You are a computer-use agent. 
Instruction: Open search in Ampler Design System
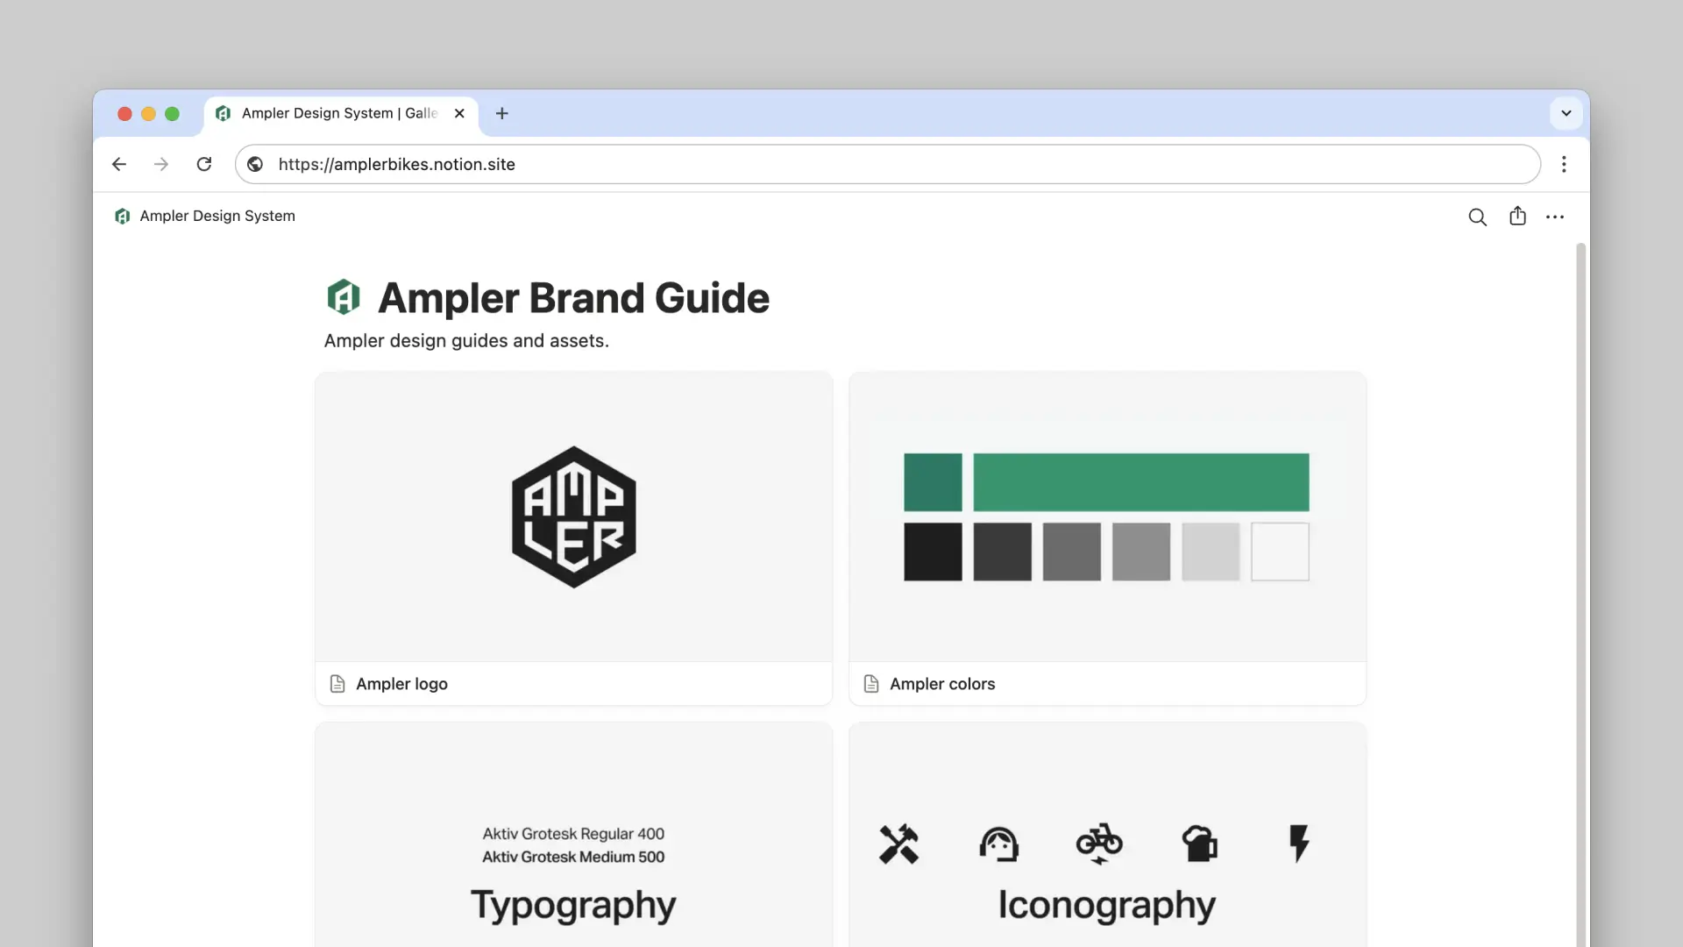tap(1477, 216)
